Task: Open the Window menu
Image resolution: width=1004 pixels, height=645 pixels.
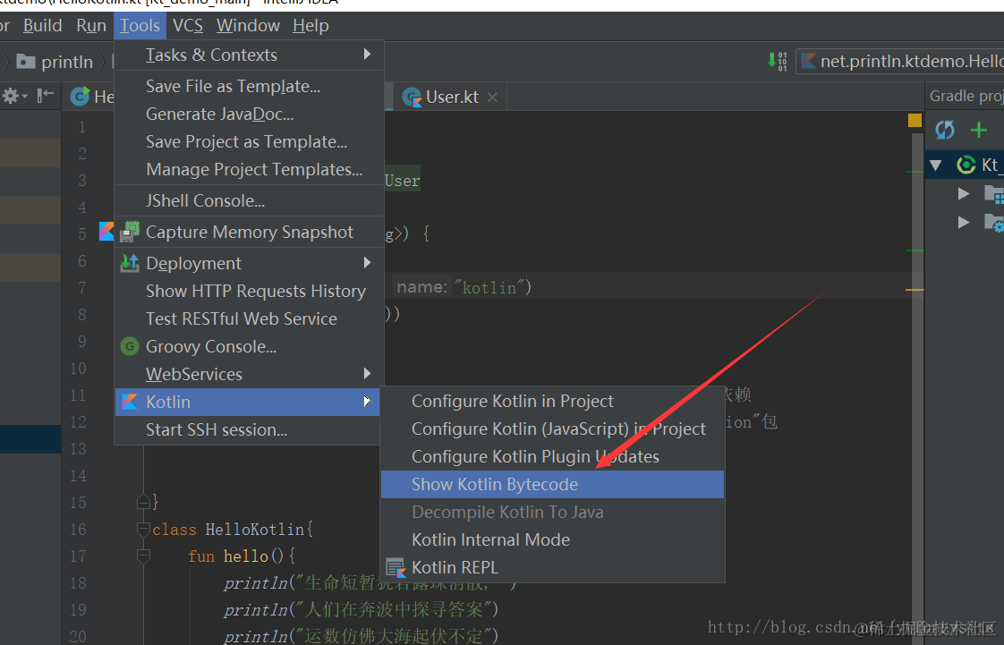Action: pyautogui.click(x=248, y=26)
